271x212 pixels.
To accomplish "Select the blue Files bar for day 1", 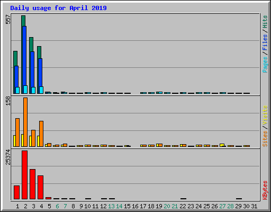I will (16, 76).
